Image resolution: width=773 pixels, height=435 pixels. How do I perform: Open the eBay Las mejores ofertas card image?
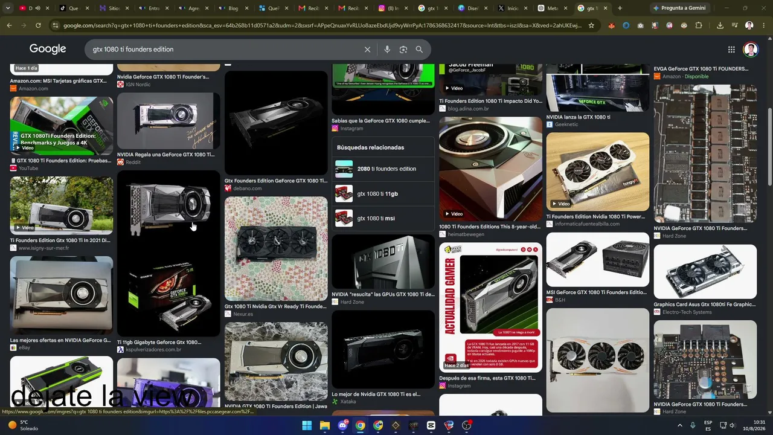[61, 295]
